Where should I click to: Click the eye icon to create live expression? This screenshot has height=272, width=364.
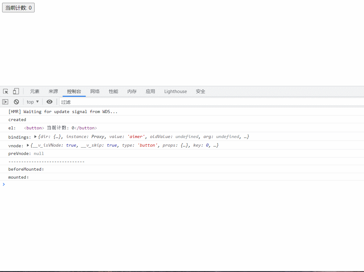coord(49,102)
